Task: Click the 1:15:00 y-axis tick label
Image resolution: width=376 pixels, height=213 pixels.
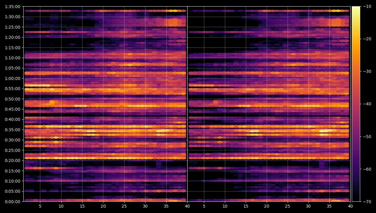Action: click(13, 48)
